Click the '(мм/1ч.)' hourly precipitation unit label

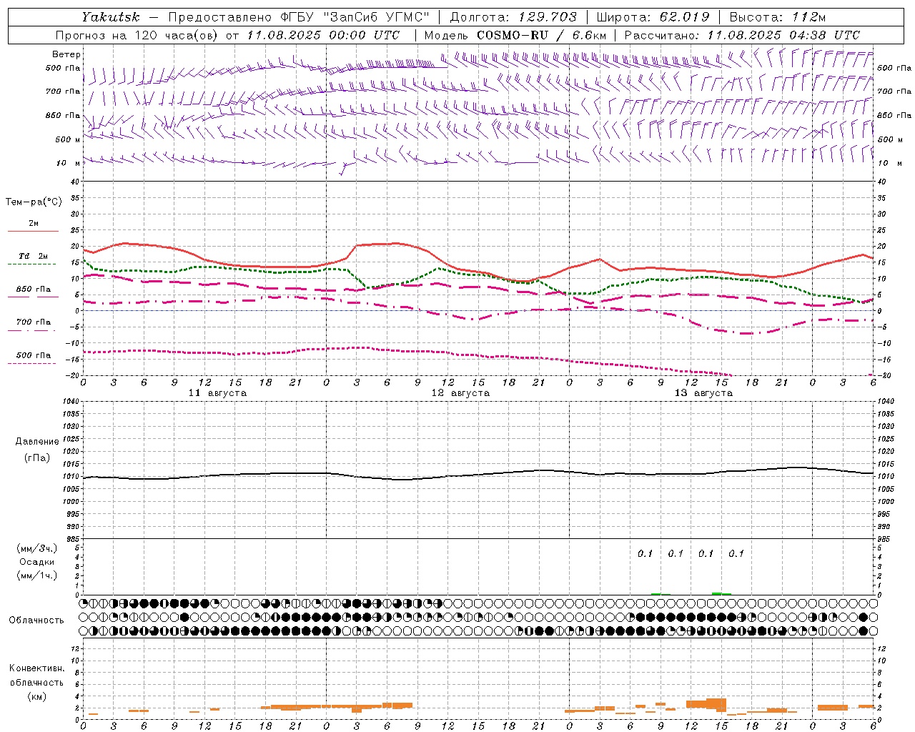(36, 575)
